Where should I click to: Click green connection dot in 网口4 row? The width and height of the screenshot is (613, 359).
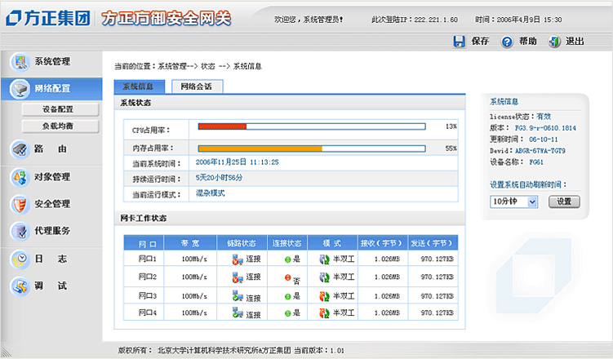[288, 313]
